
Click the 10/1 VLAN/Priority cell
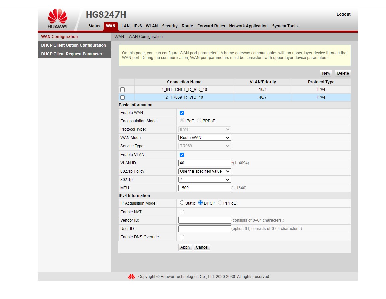tap(263, 89)
